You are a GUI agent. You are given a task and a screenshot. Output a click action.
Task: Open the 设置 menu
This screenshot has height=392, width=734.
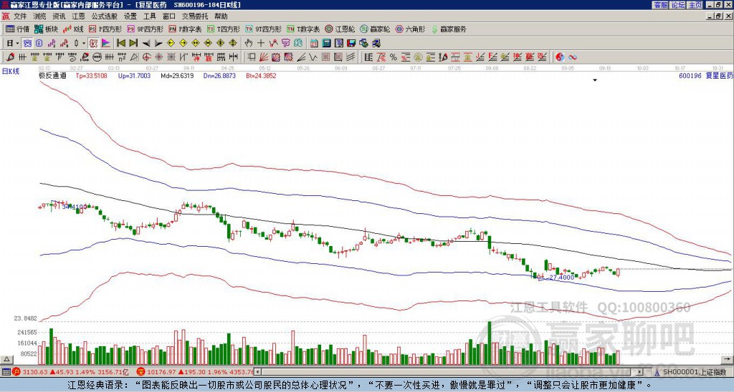coord(130,16)
